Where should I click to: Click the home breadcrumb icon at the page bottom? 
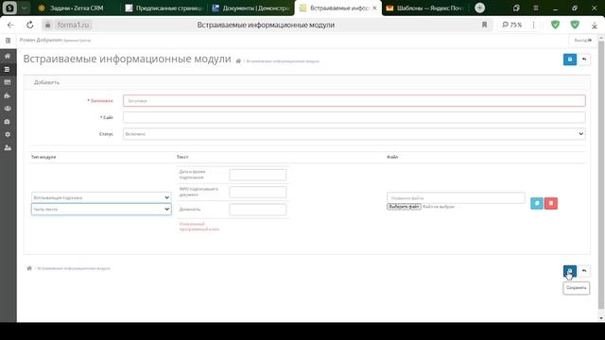(x=29, y=268)
